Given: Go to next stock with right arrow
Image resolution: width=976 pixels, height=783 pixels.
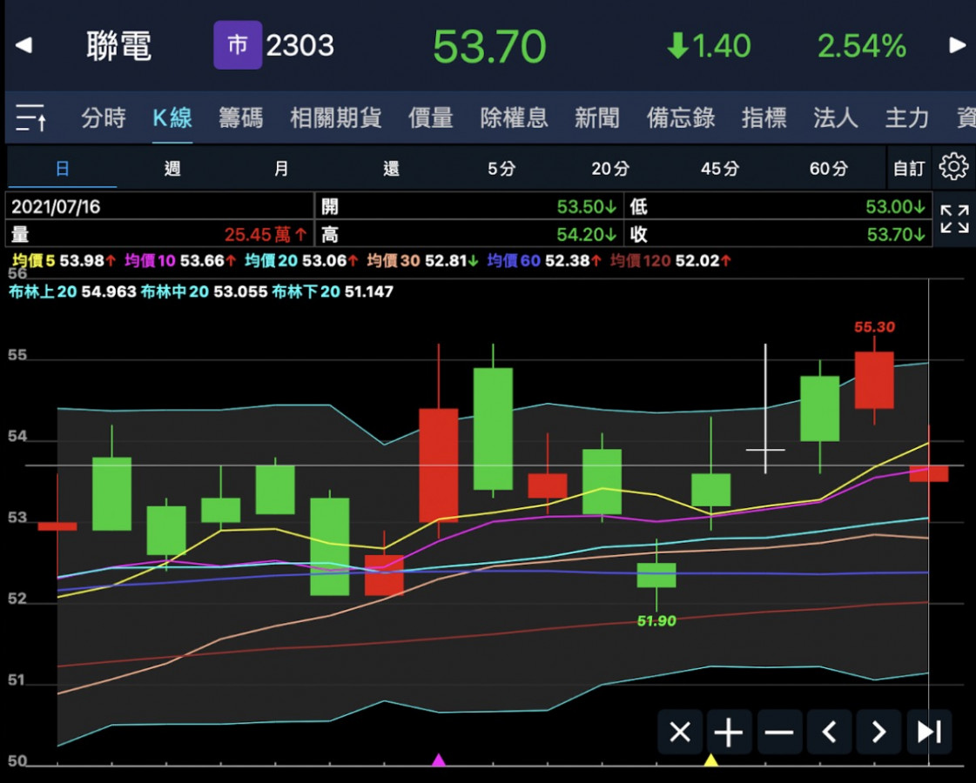Looking at the screenshot, I should (957, 45).
